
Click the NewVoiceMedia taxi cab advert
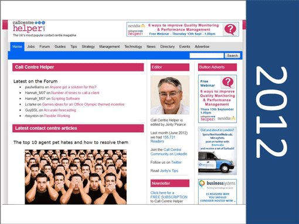218,151
